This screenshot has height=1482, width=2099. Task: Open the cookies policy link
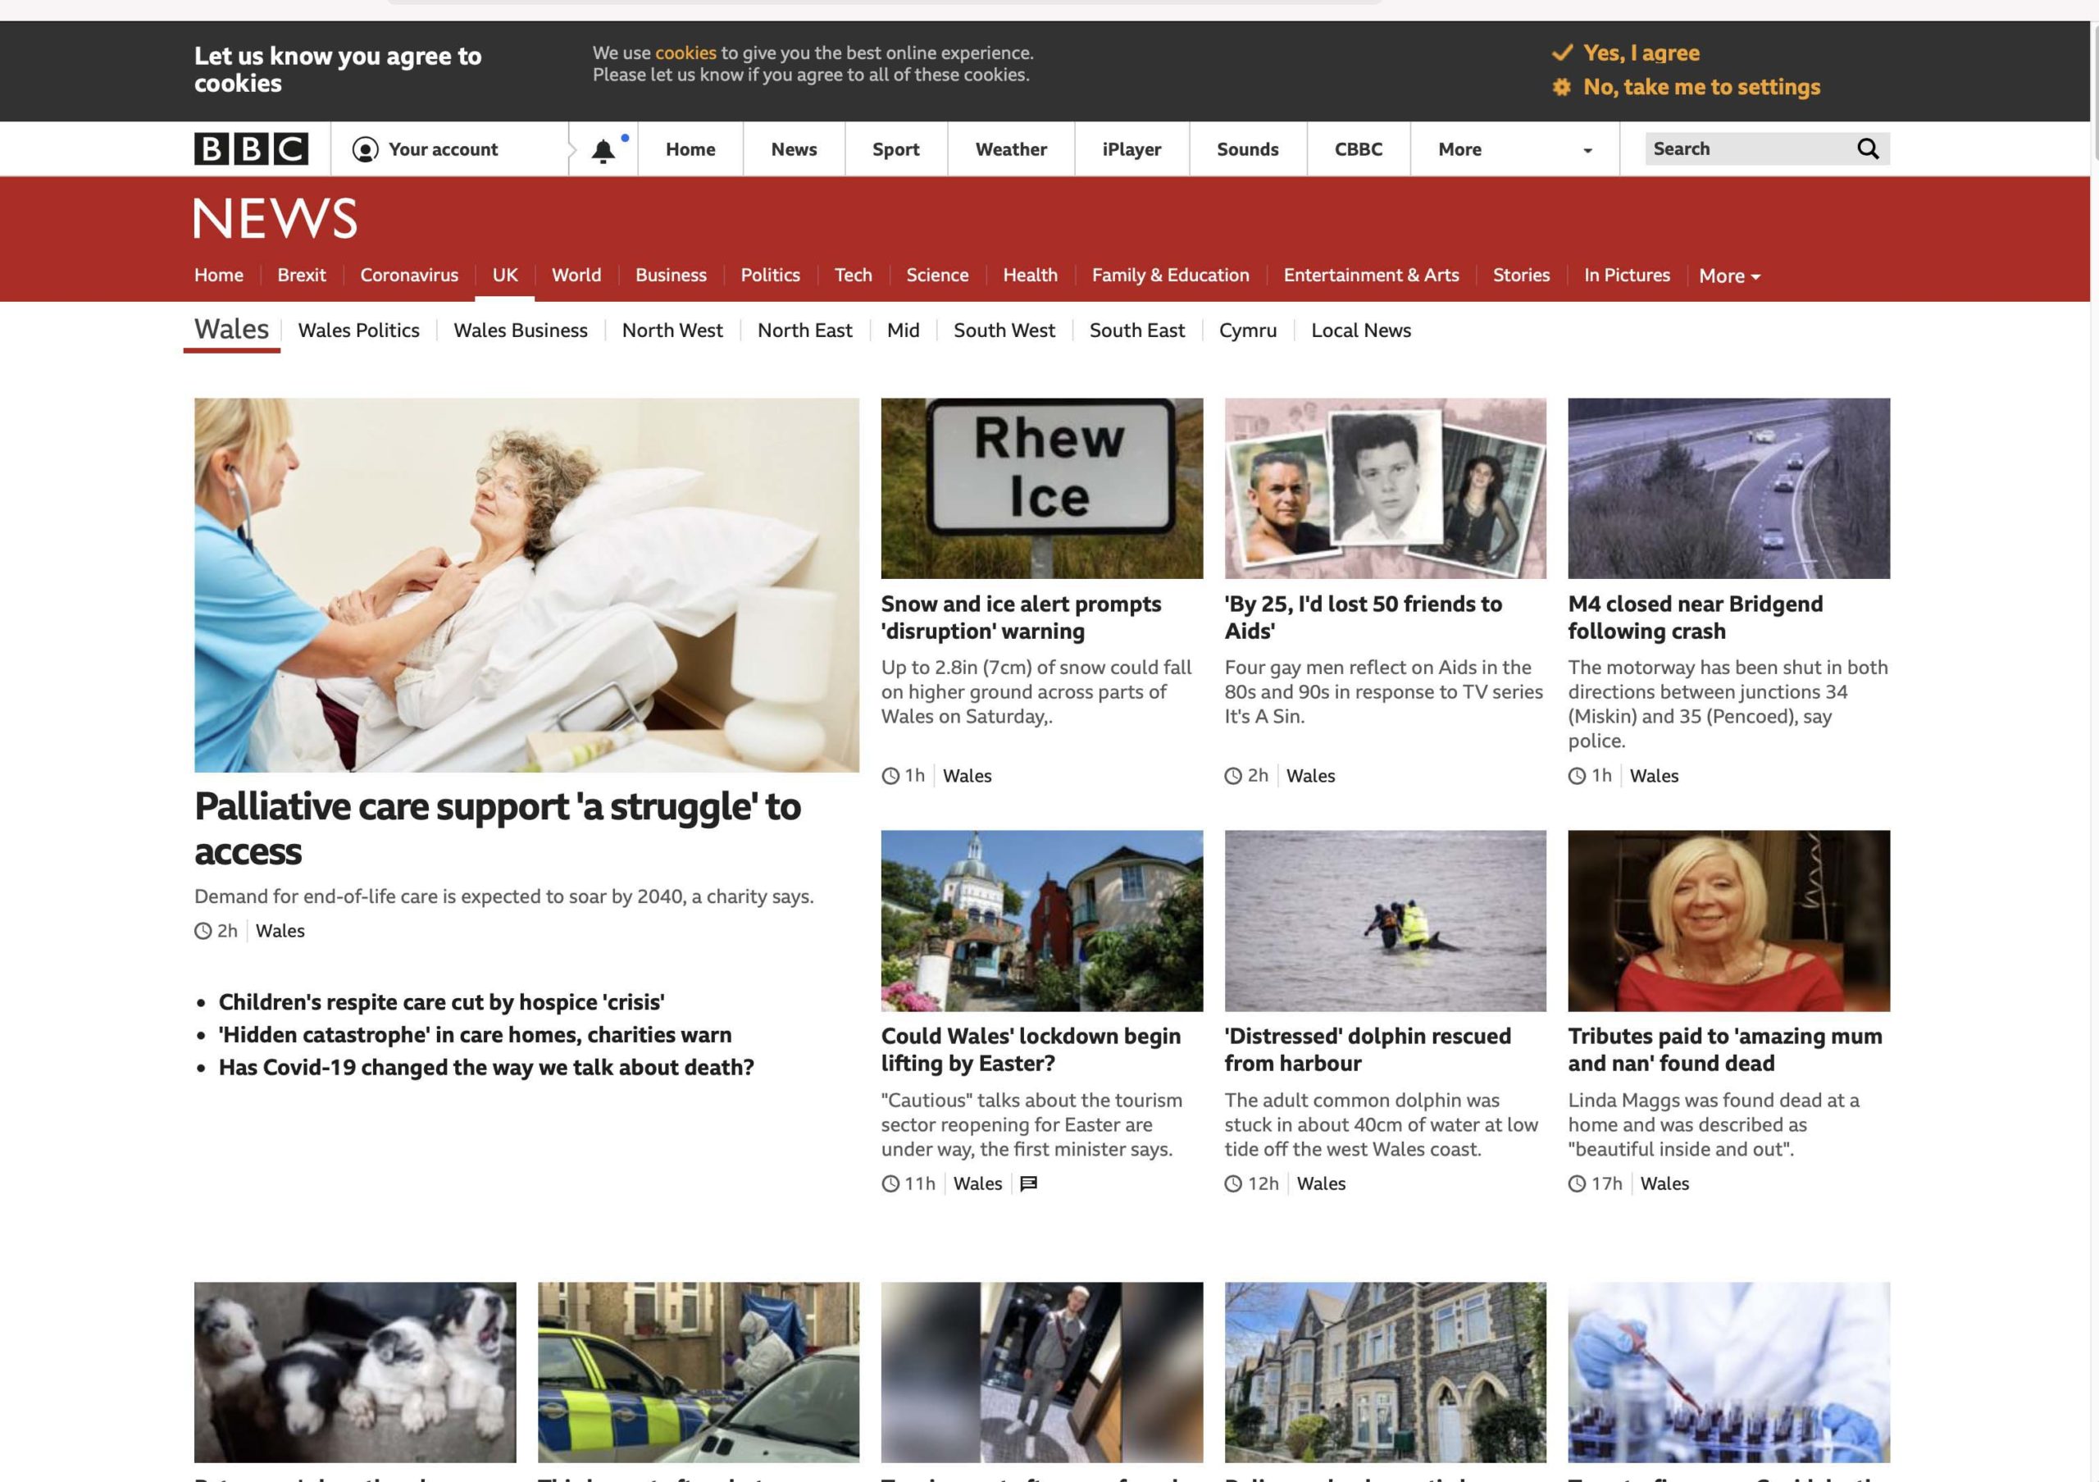685,53
